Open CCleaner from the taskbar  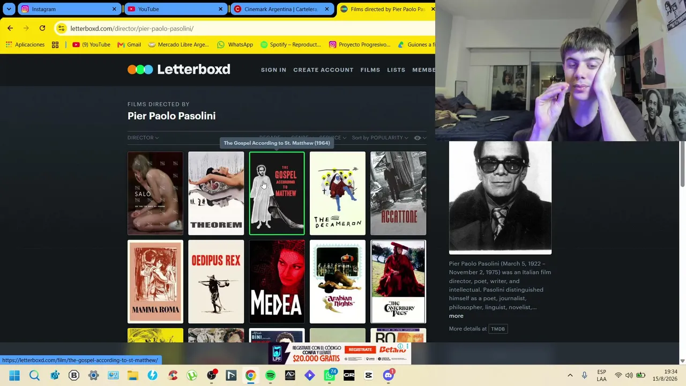pyautogui.click(x=172, y=375)
